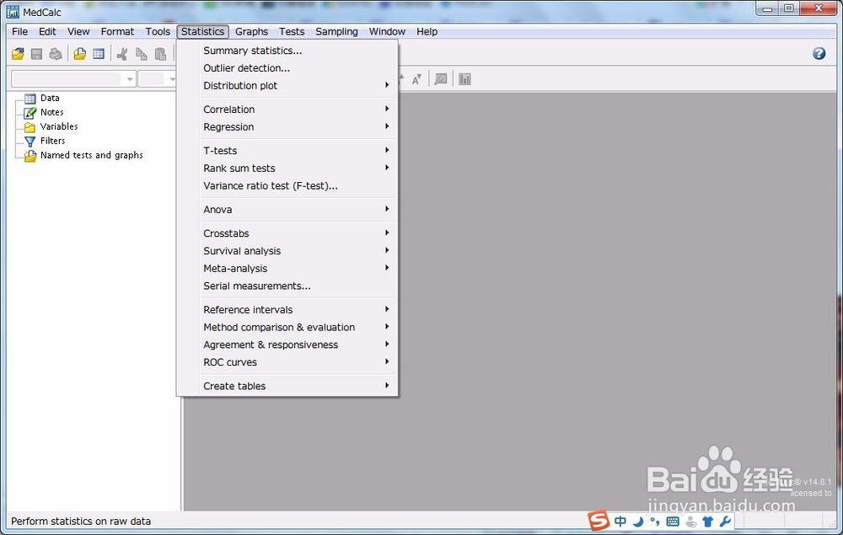The image size is (843, 535).
Task: Toggle the Chinese 中 input mode icon
Action: 620,521
